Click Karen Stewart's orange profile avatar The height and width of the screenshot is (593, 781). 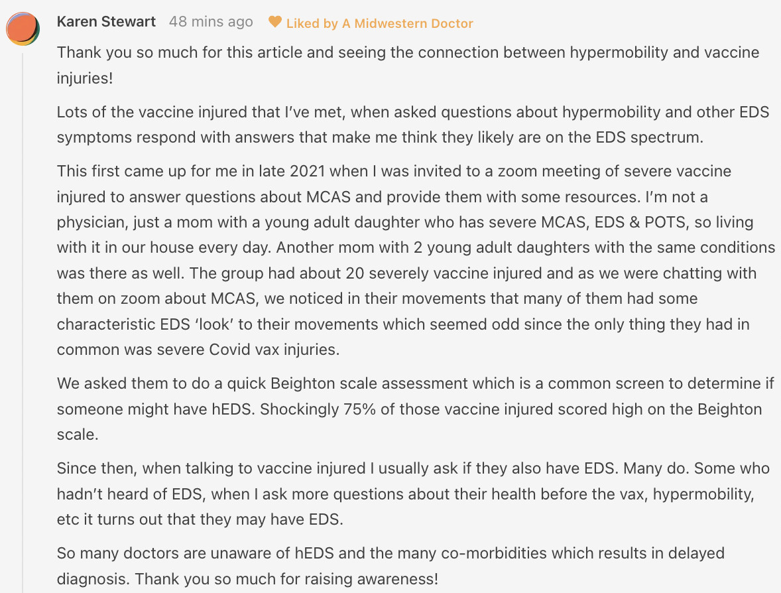[23, 29]
